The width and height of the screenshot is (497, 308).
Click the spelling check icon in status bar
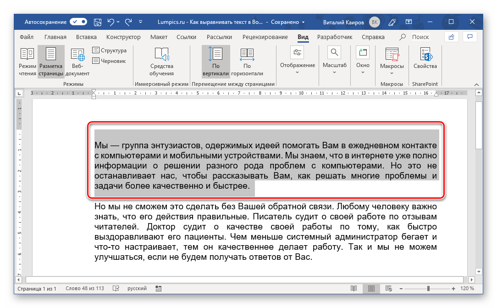tap(116, 289)
